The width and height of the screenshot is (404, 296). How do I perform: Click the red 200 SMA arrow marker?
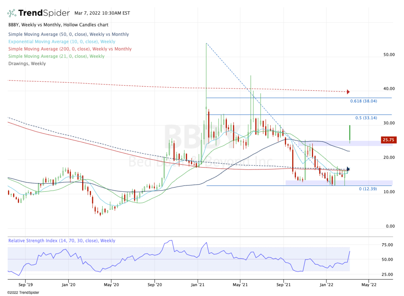pyautogui.click(x=348, y=92)
